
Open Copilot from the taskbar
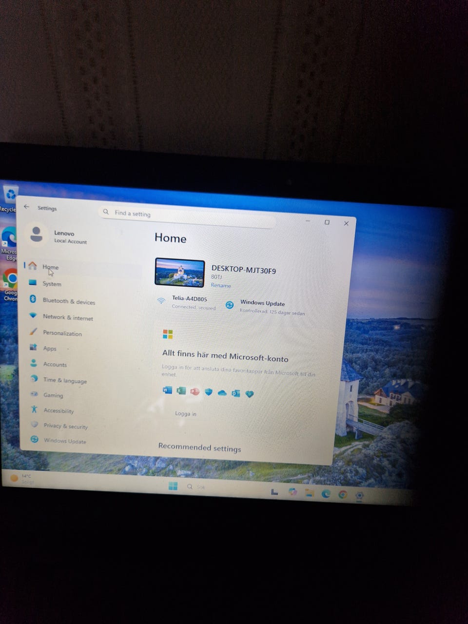point(292,492)
